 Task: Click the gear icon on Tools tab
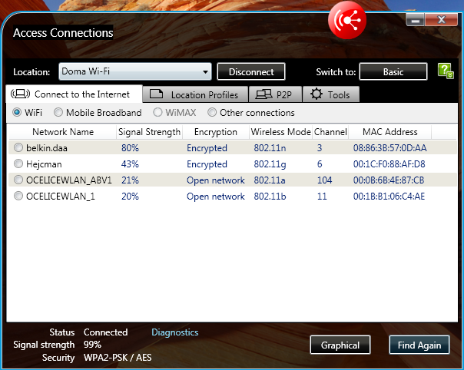(x=316, y=94)
